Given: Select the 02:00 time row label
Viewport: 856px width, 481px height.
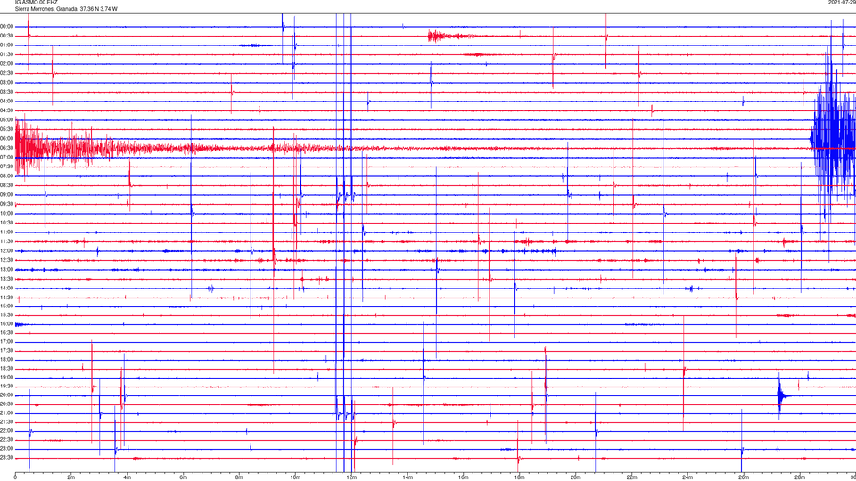Looking at the screenshot, I should click(x=6, y=64).
